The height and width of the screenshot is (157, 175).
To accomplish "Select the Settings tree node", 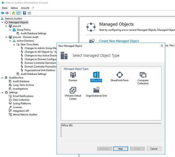I will click(x=13, y=92).
